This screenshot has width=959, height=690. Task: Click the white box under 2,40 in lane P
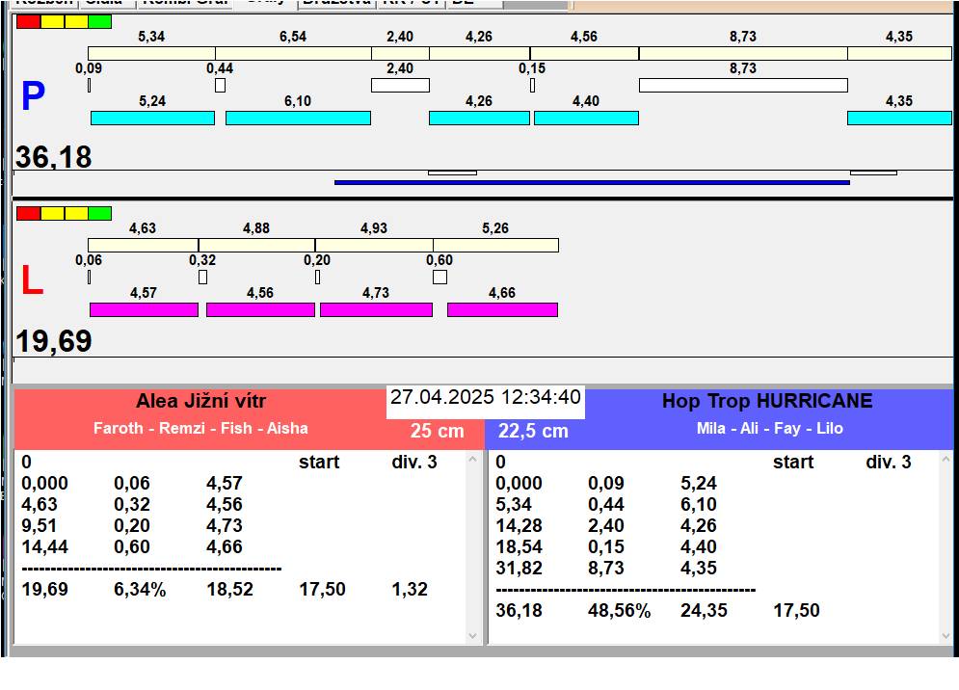[401, 85]
